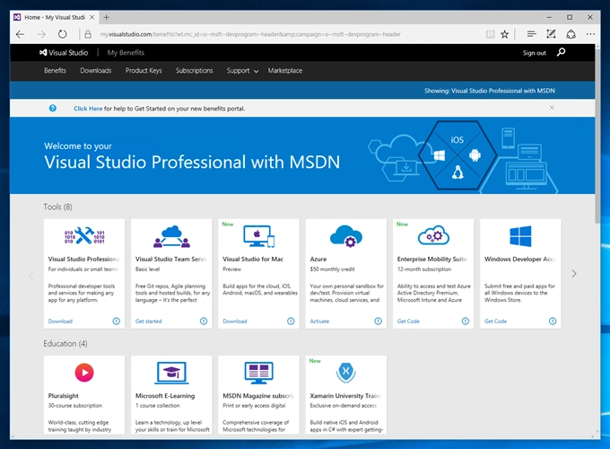This screenshot has width=610, height=449.
Task: Go to Product Keys
Action: click(x=144, y=70)
